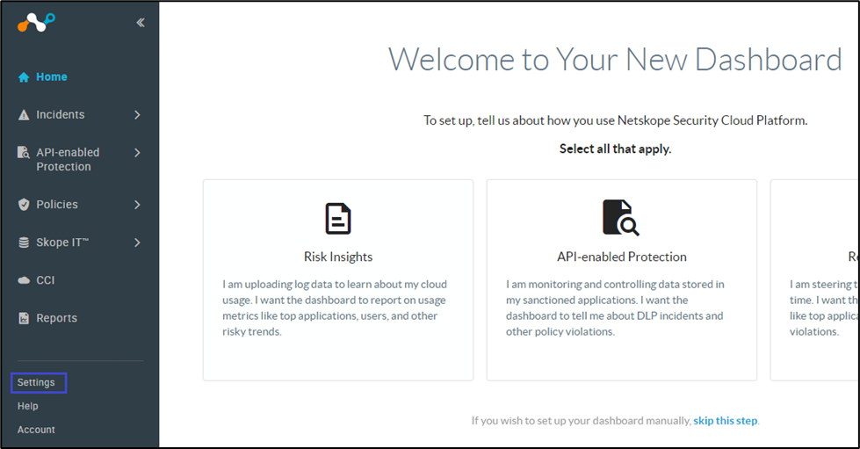Select the Risk Insights card
Screen dimensions: 860x449
pos(338,279)
